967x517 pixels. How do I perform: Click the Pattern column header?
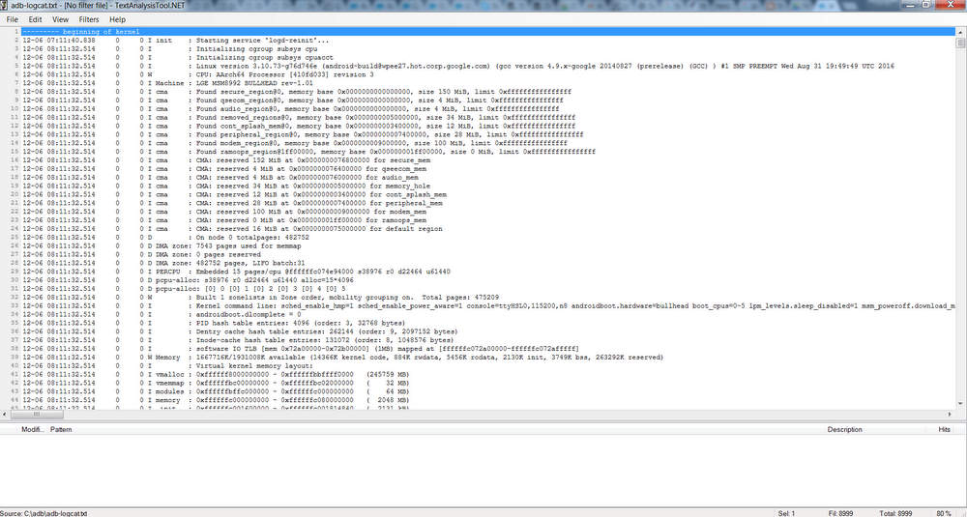pos(61,429)
